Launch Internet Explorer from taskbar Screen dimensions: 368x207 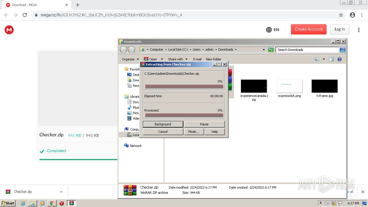click(x=23, y=203)
